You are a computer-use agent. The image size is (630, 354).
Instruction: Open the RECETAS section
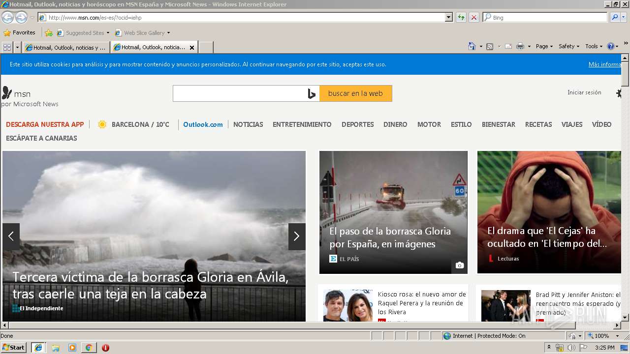tap(538, 124)
